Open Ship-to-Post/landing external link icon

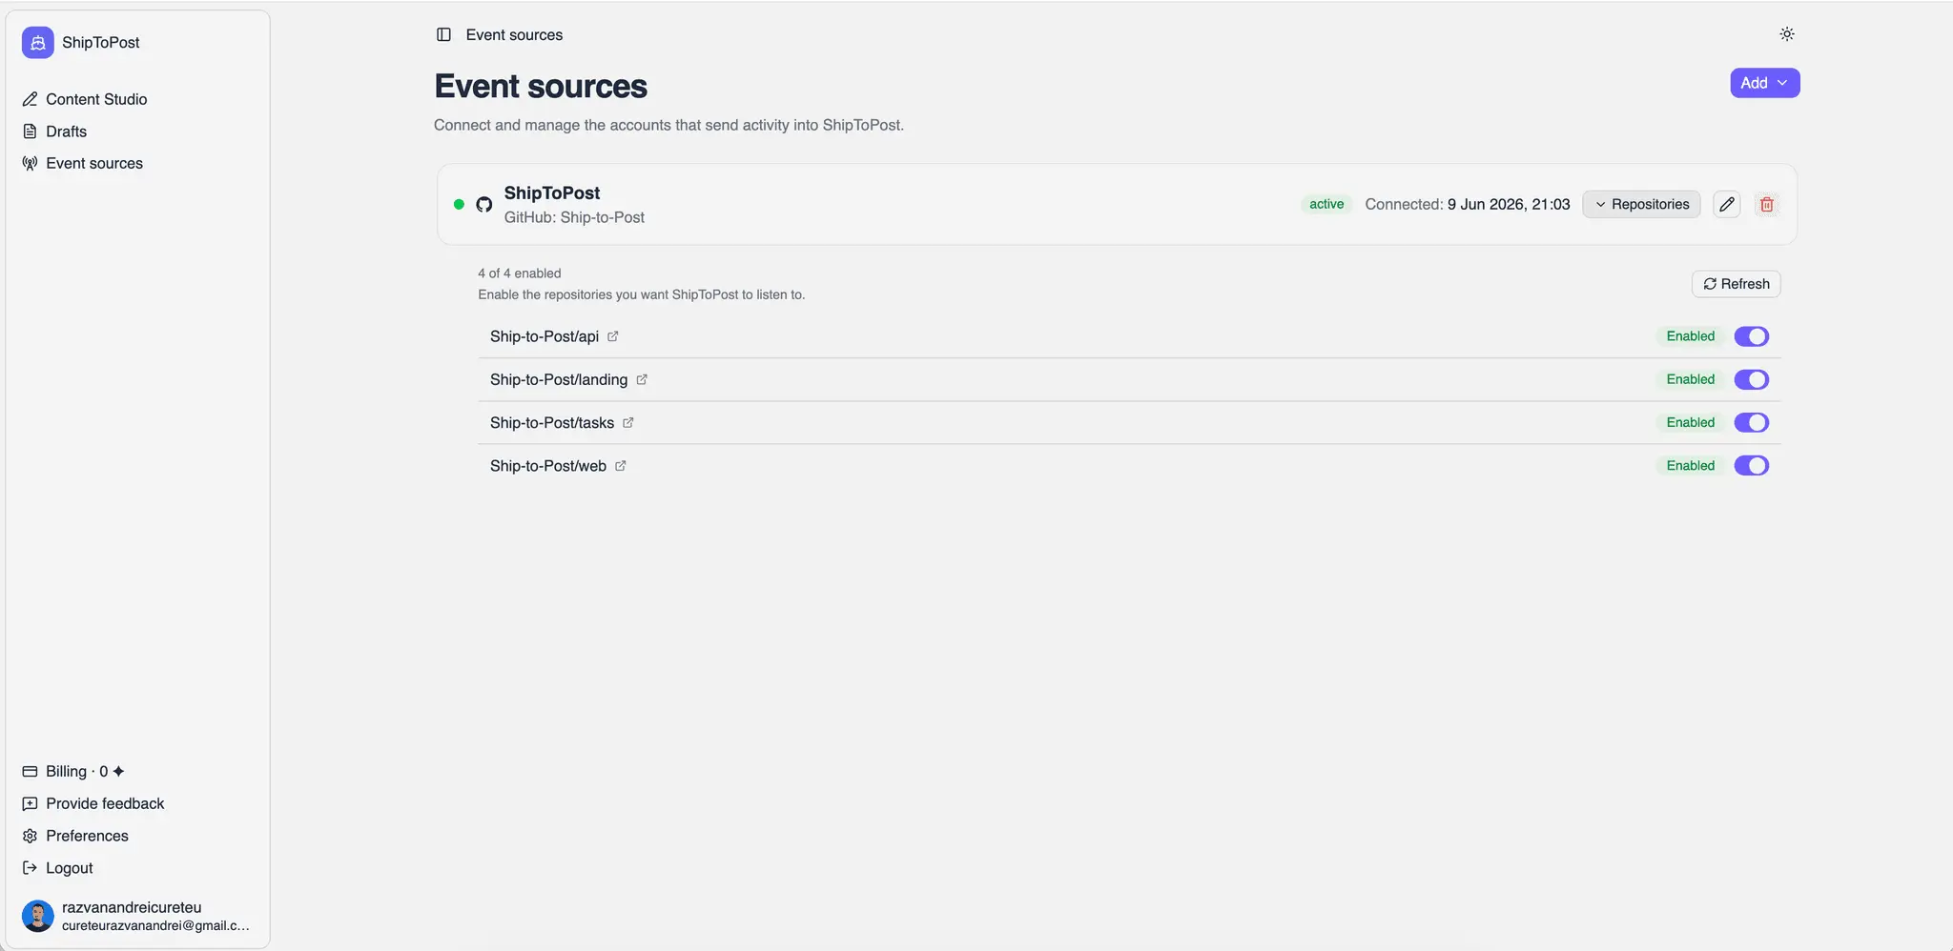[642, 379]
